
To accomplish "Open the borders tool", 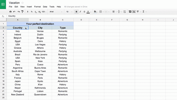I will pyautogui.click(x=101, y=12).
